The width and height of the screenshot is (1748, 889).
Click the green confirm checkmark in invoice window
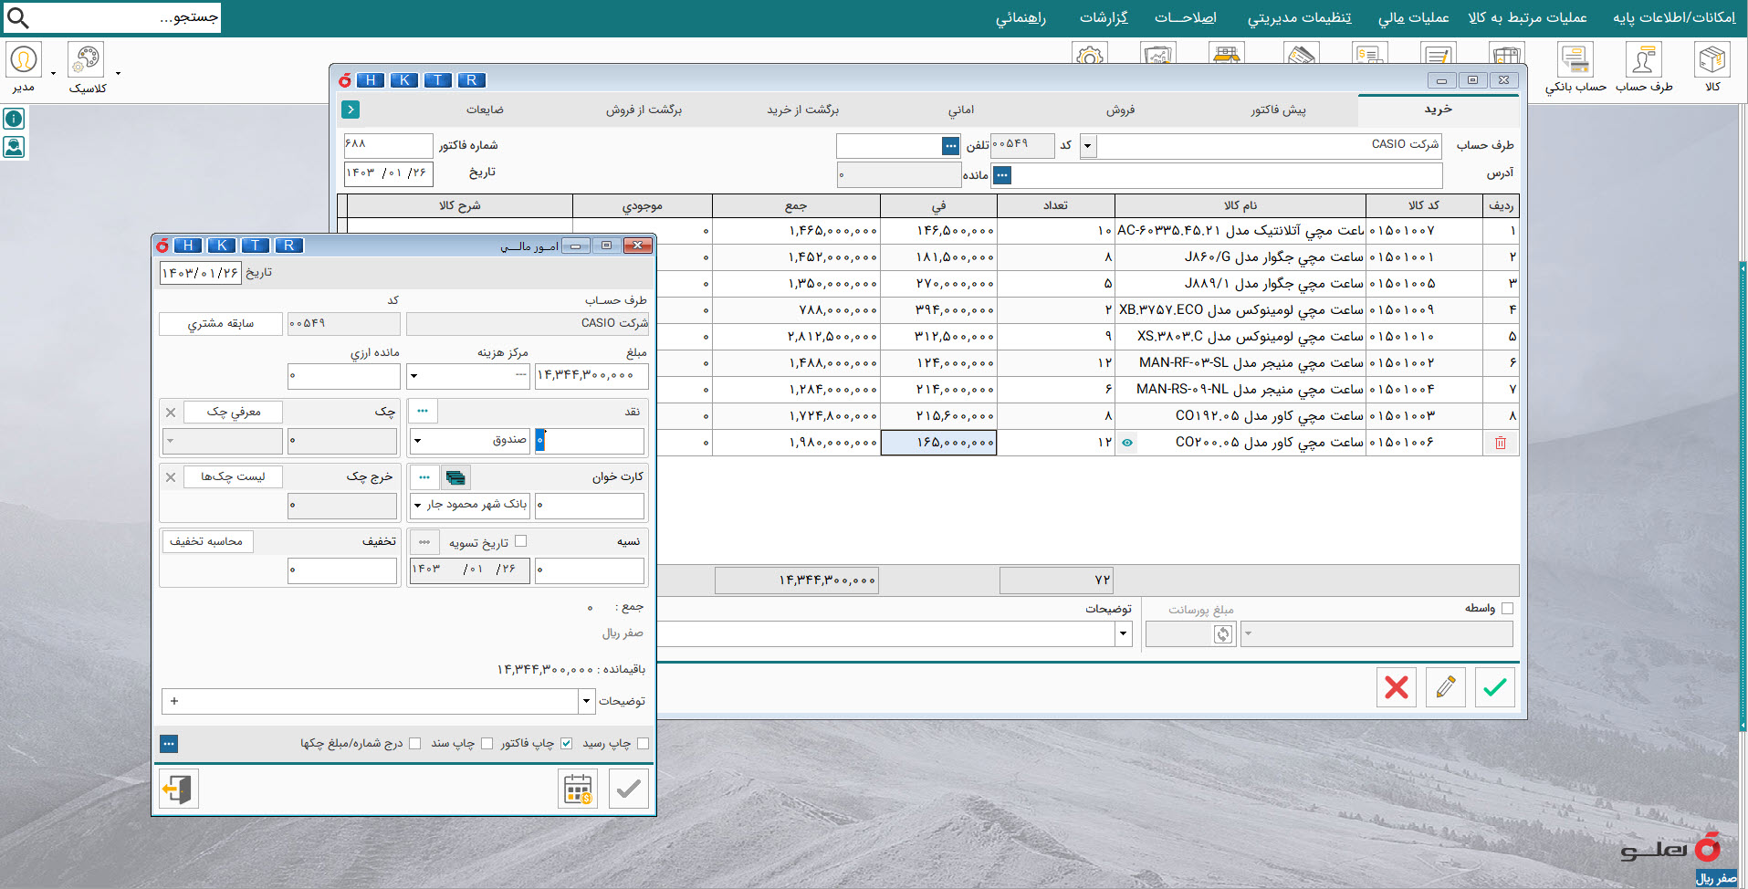(1495, 687)
